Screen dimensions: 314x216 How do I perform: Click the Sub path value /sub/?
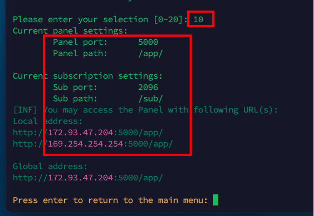pos(150,98)
